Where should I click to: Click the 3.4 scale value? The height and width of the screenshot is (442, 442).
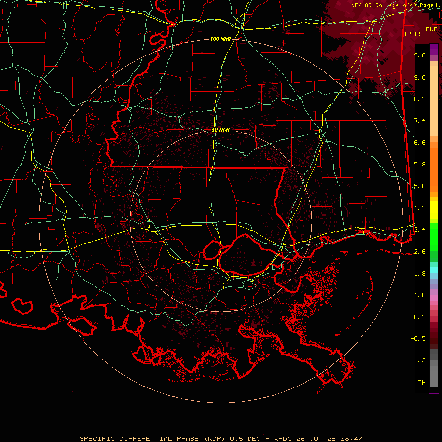pyautogui.click(x=420, y=230)
